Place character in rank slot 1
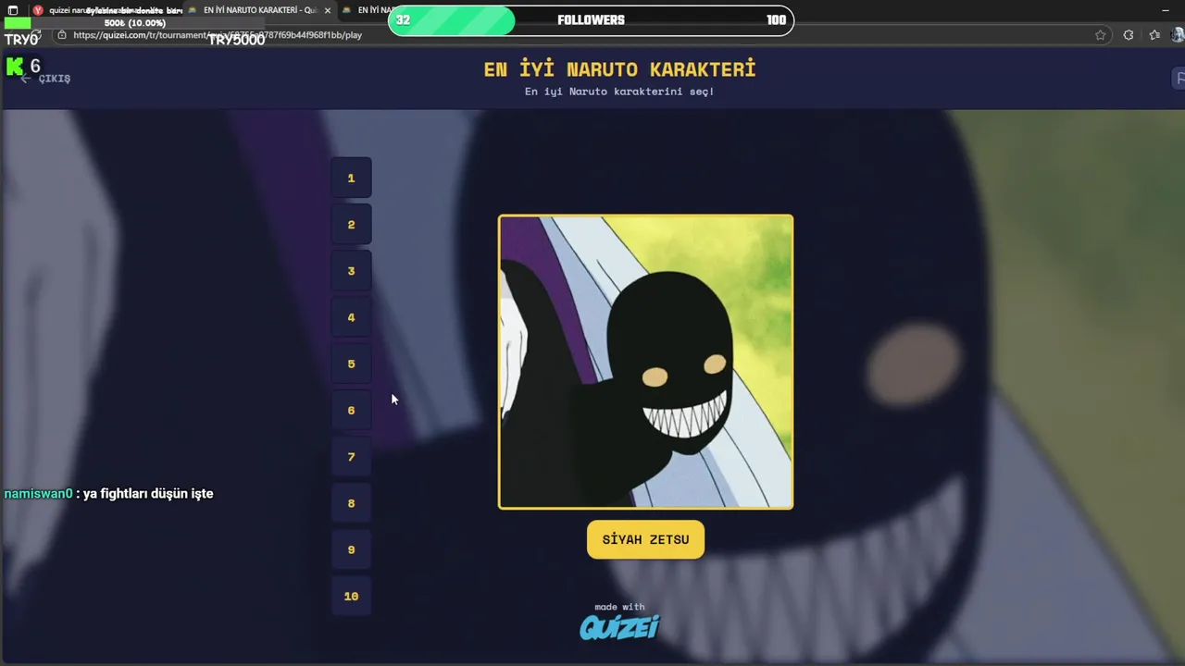The height and width of the screenshot is (666, 1185). (351, 178)
